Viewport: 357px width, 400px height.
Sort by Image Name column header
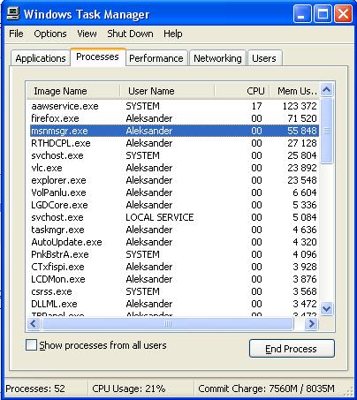click(x=73, y=91)
